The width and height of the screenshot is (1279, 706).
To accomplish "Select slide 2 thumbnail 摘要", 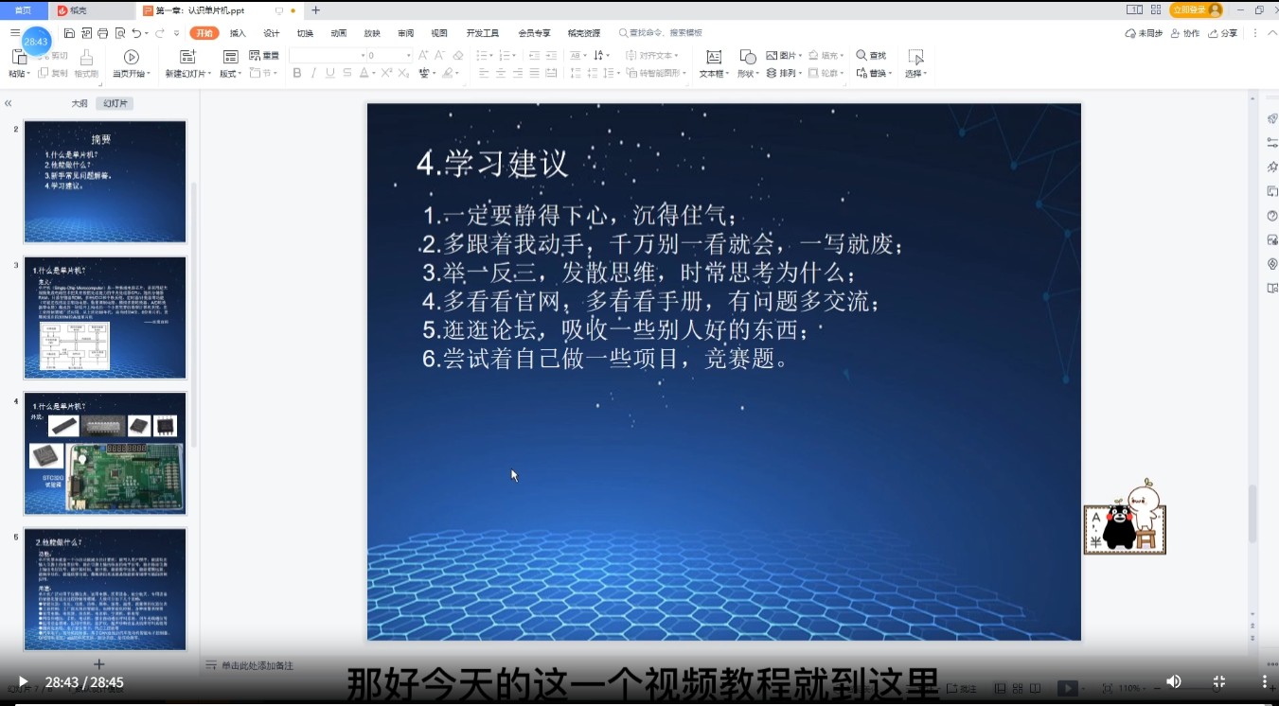I will 105,182.
